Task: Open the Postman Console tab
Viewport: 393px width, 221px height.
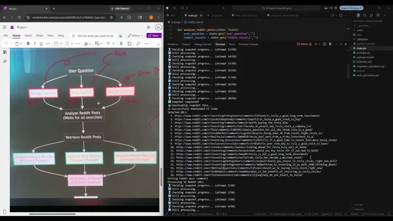Action: pyautogui.click(x=248, y=44)
